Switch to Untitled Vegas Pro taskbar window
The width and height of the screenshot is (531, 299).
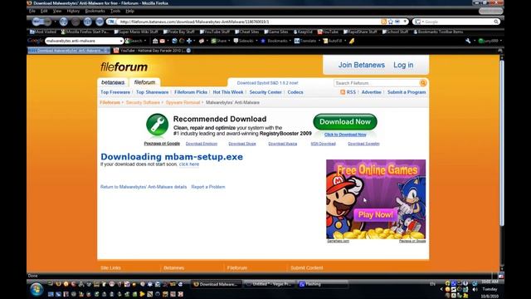pyautogui.click(x=270, y=284)
